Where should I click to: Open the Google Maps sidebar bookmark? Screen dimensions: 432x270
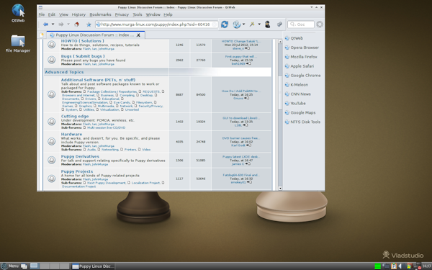tap(300, 113)
